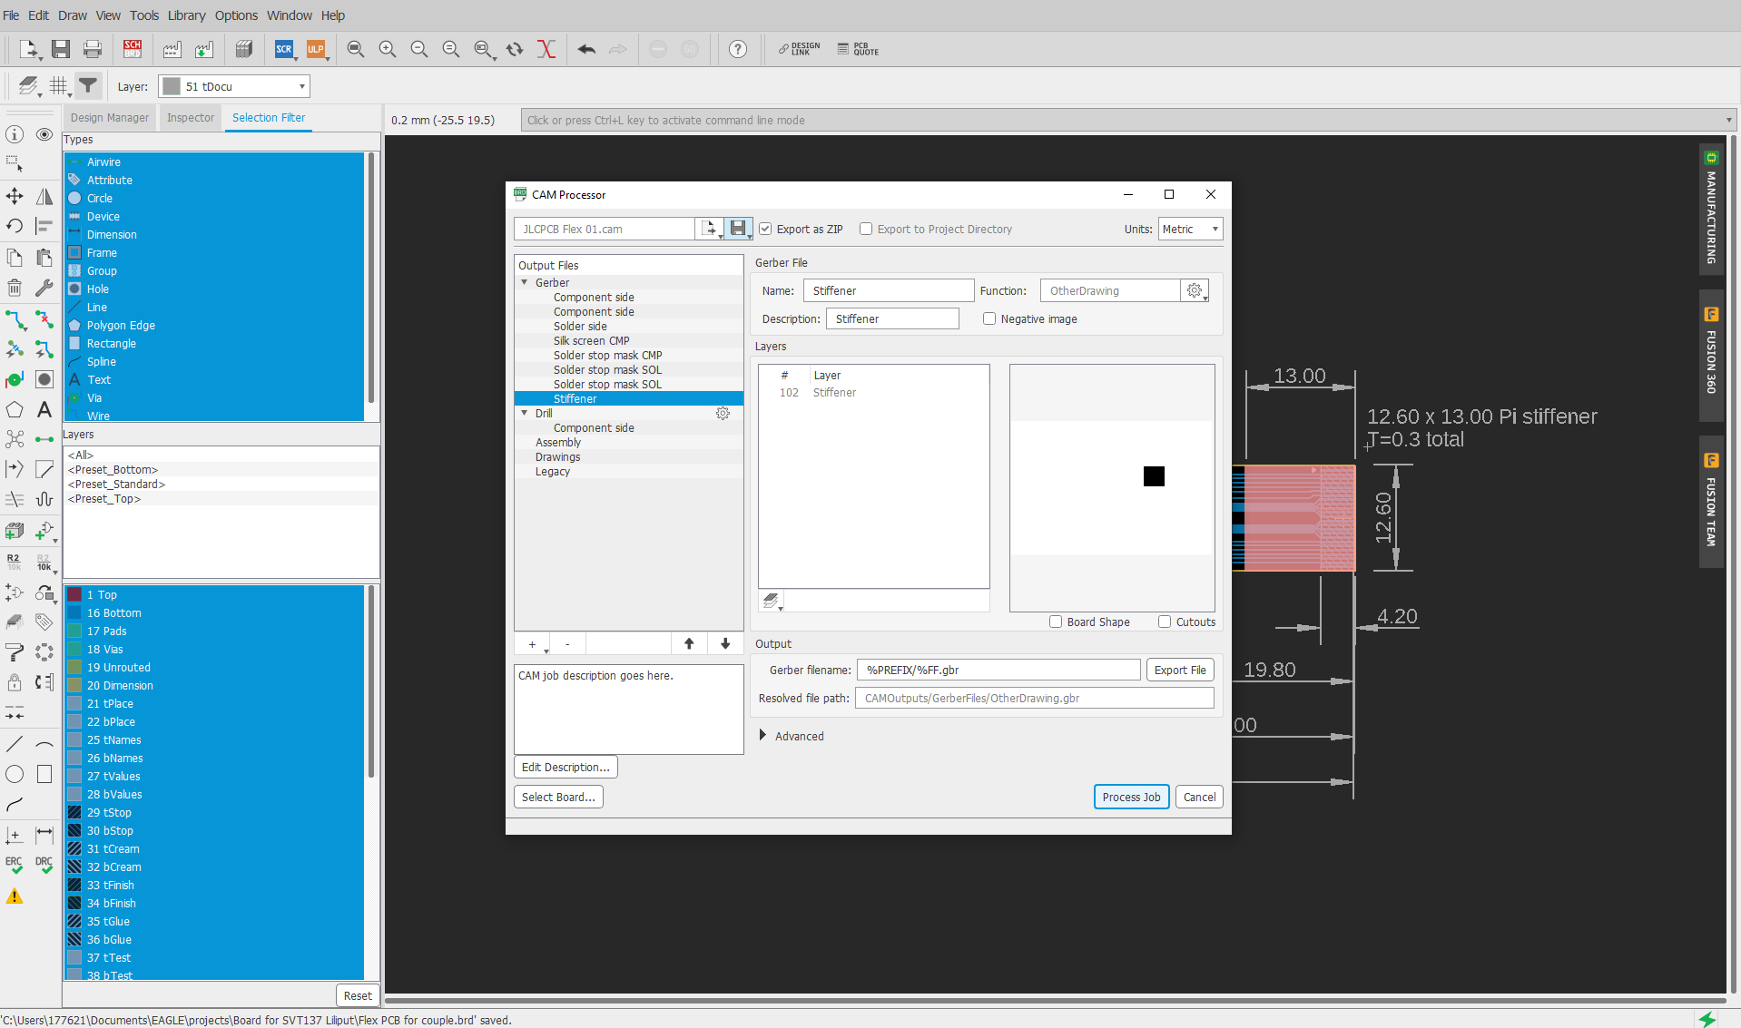Click the 1 Top layer color swatch
Image resolution: width=1741 pixels, height=1028 pixels.
(74, 595)
